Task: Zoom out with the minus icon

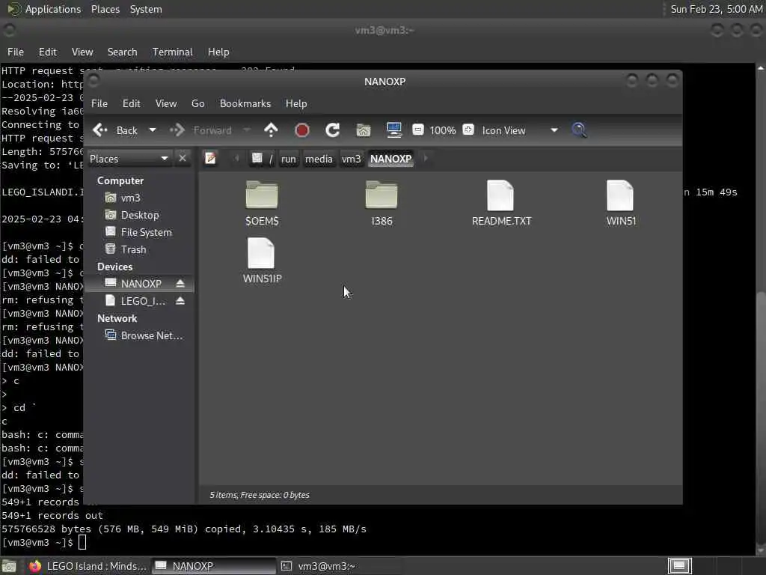Action: tap(418, 130)
